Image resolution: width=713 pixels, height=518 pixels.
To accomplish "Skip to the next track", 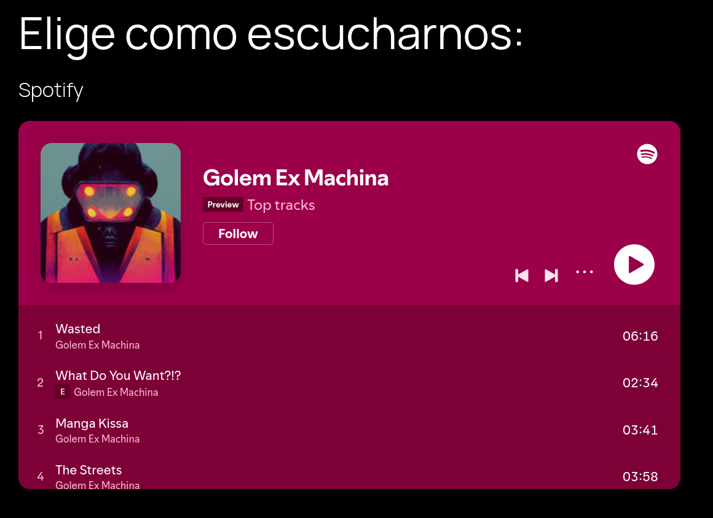I will coord(551,276).
